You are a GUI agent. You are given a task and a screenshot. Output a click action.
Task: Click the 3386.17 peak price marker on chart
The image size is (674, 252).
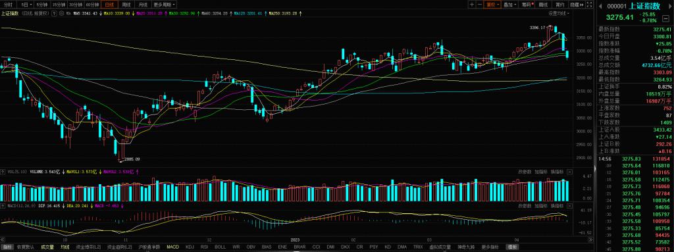[537, 28]
